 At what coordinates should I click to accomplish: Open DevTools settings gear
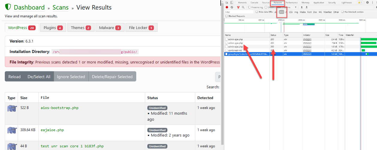coord(367,2)
